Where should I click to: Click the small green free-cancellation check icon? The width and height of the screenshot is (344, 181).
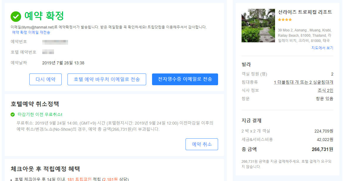coord(13,114)
